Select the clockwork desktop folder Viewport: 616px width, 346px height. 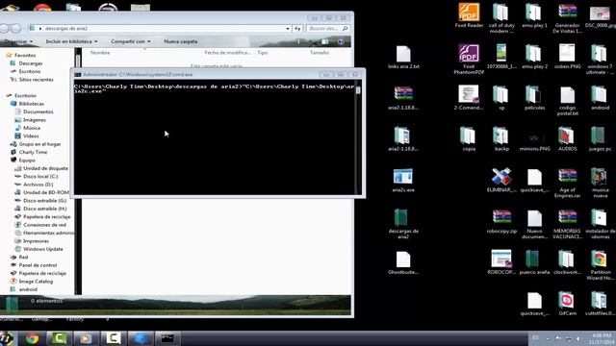click(x=567, y=262)
